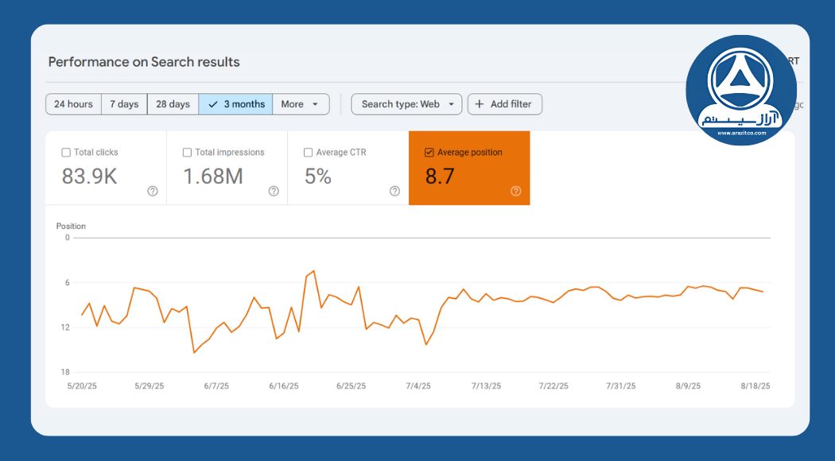Image resolution: width=835 pixels, height=461 pixels.
Task: Uncheck the Average position checkbox
Action: pyautogui.click(x=429, y=153)
